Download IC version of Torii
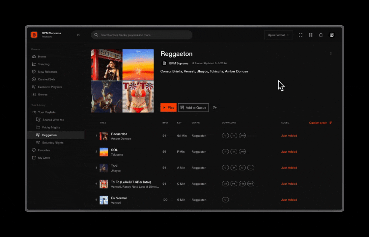This screenshot has width=369, height=237. point(242,168)
